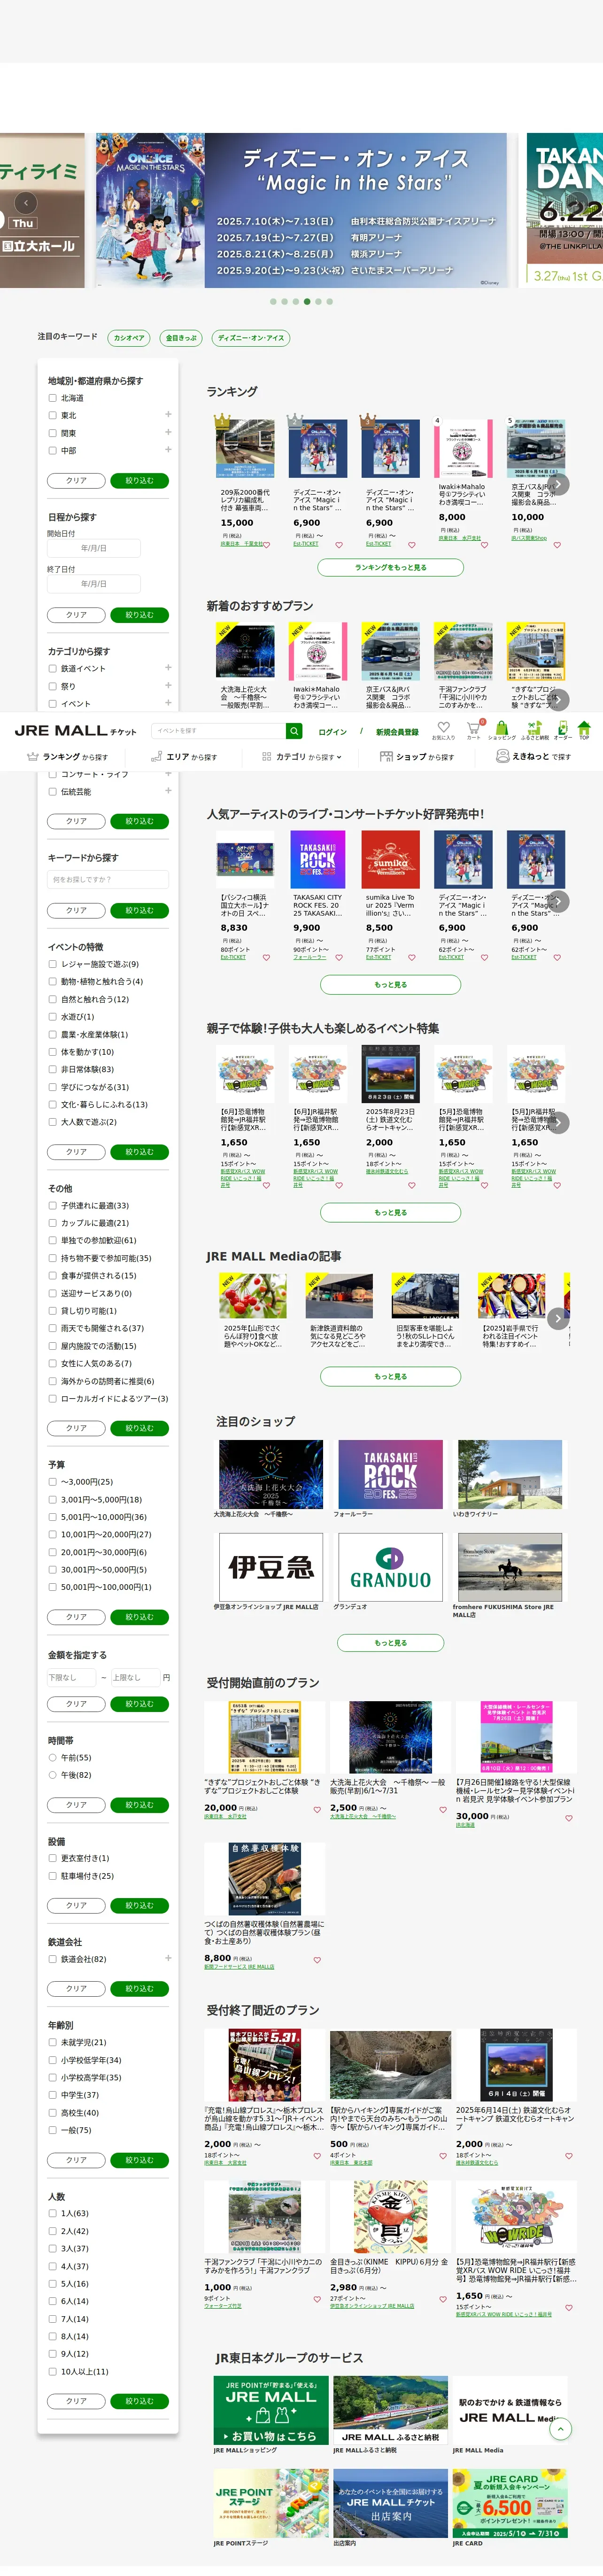Advance the 親子で体験 carousel arrow

coord(559,1123)
